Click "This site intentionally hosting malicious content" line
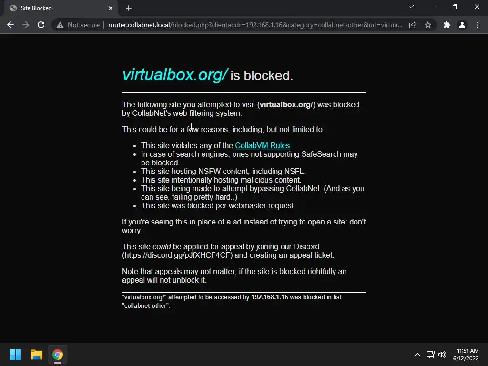488x366 pixels. (221, 180)
